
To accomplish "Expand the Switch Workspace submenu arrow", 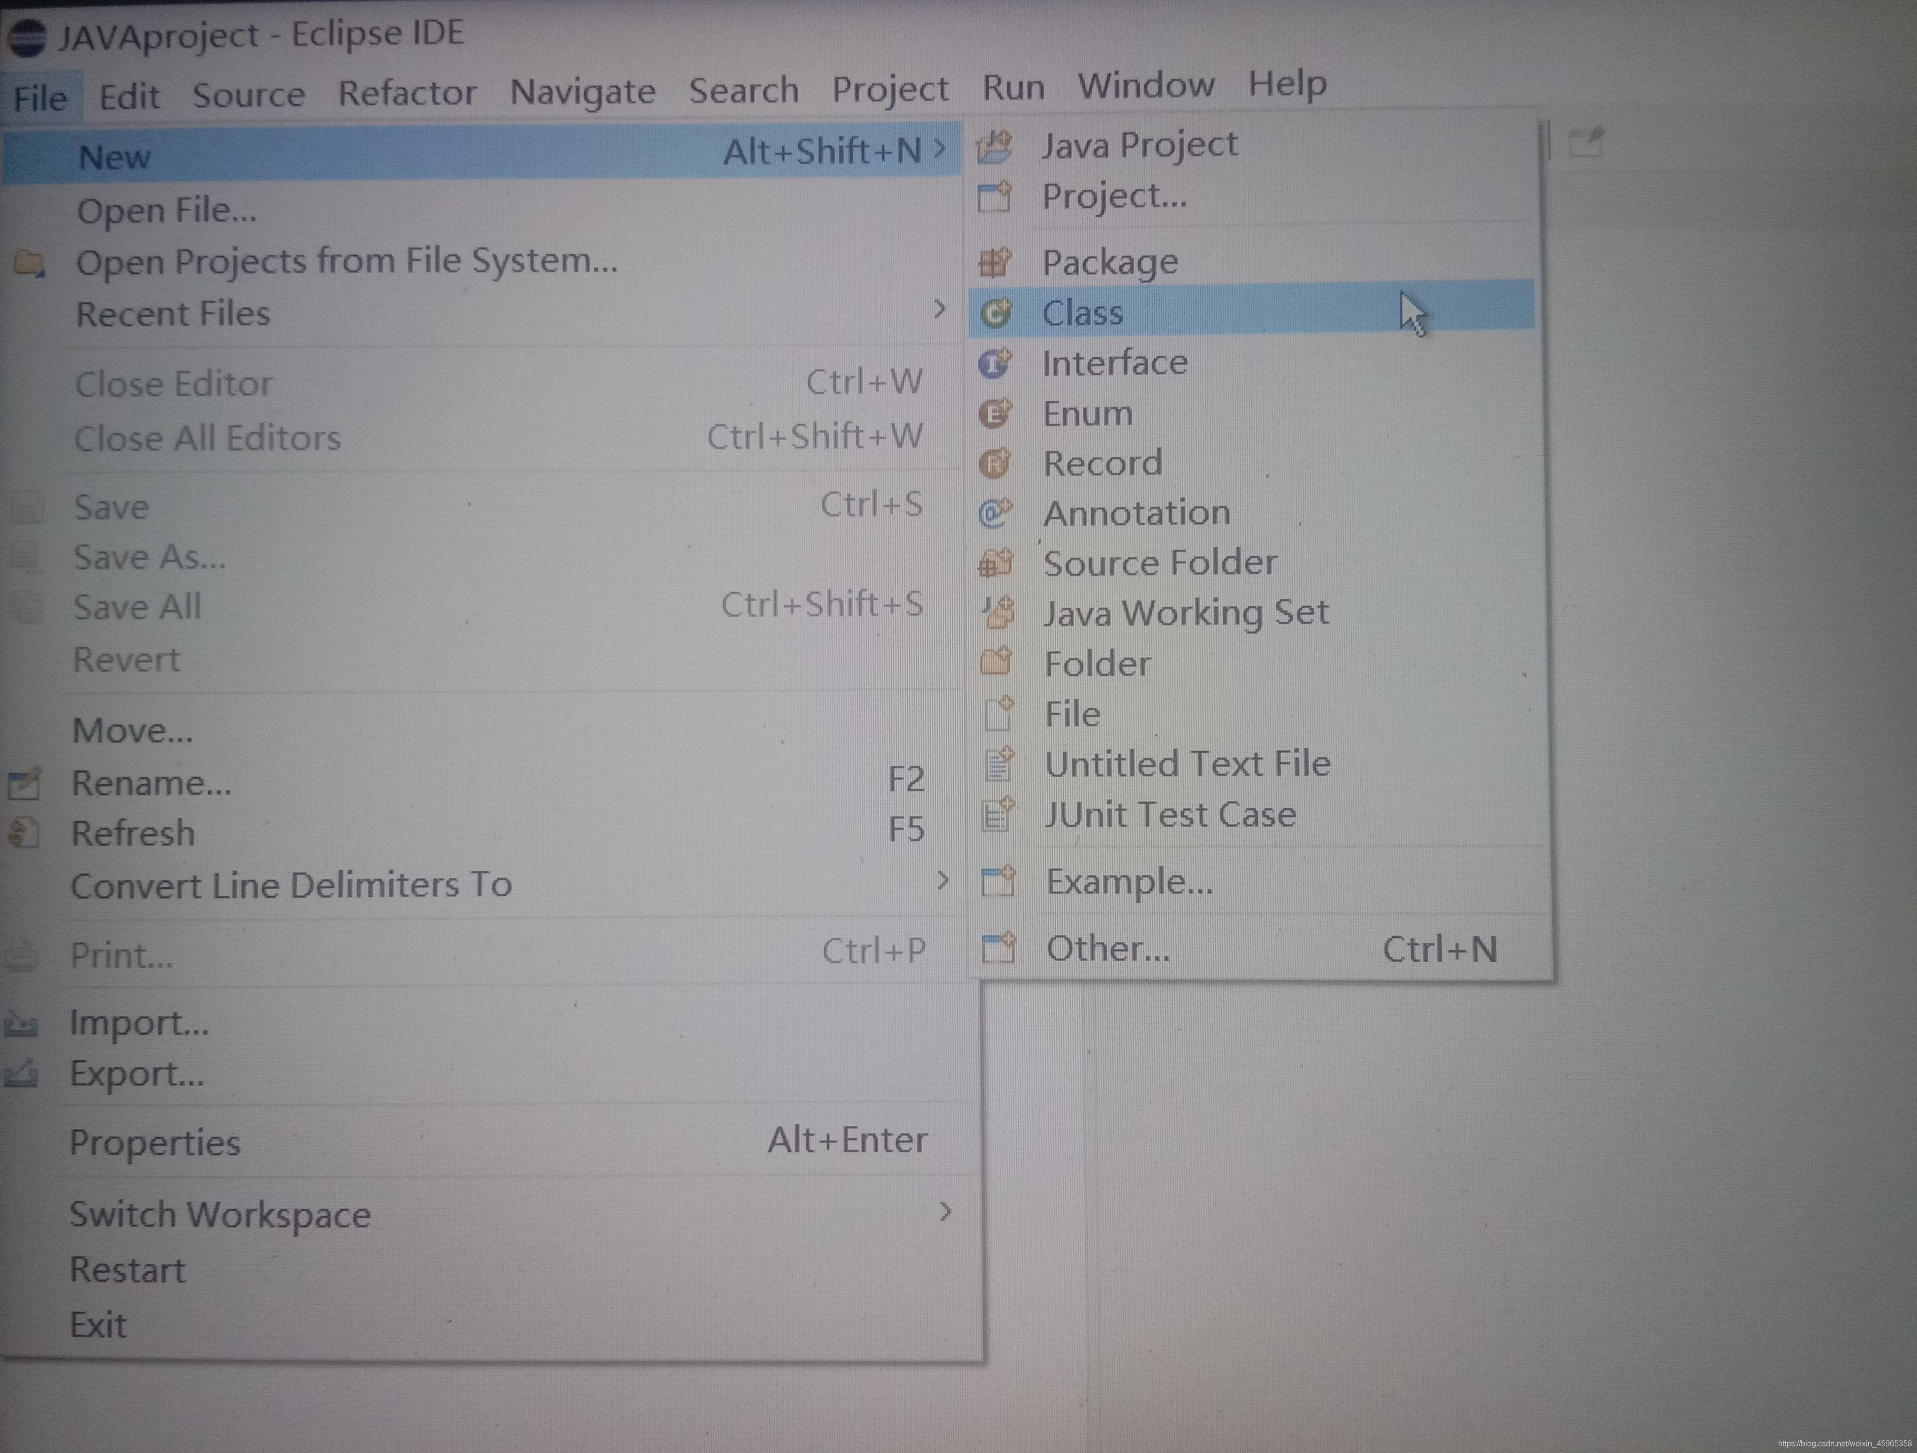I will click(945, 1211).
